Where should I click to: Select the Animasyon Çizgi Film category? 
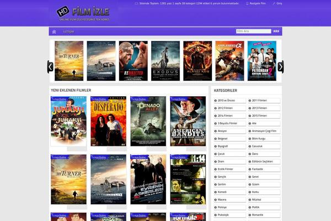pyautogui.click(x=264, y=131)
